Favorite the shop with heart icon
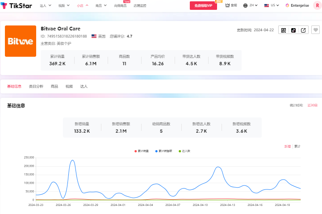Image resolution: width=322 pixels, height=214 pixels. click(x=316, y=30)
